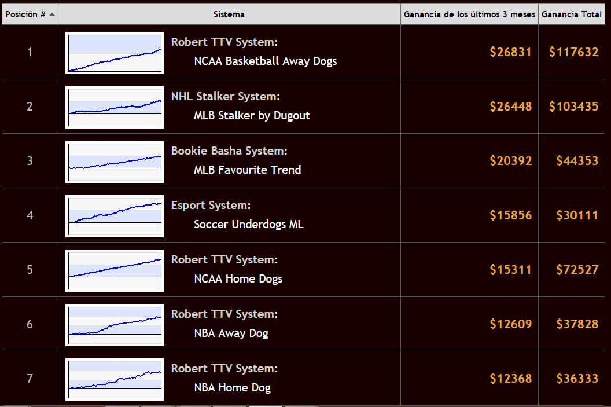This screenshot has height=407, width=611.
Task: Click position number 6 cell
Action: (30, 324)
